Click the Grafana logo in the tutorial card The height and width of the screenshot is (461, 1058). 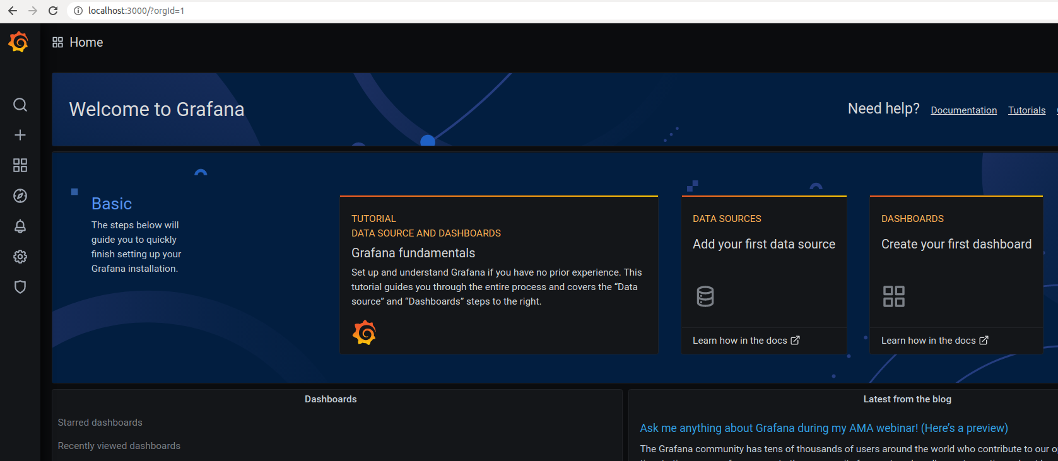click(x=364, y=332)
